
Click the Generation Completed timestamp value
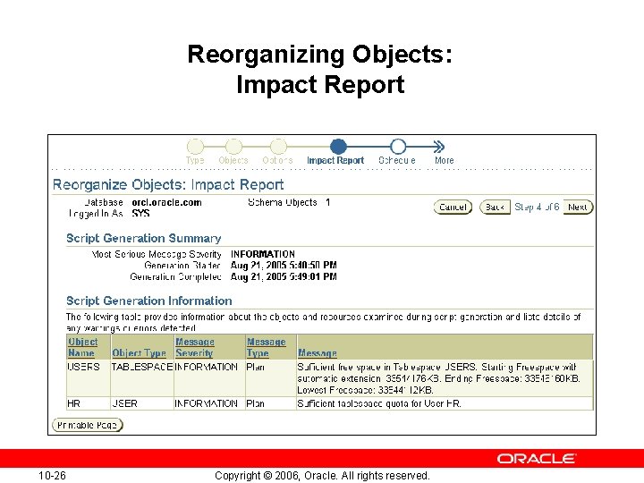[284, 276]
